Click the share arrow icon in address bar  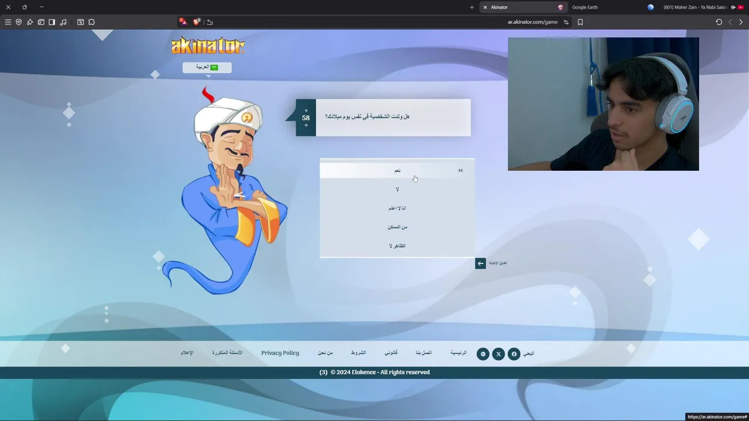click(x=209, y=22)
